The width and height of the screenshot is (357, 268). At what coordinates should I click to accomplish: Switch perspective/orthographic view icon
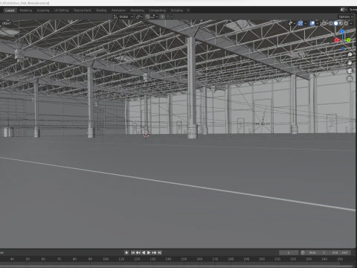coord(350,79)
